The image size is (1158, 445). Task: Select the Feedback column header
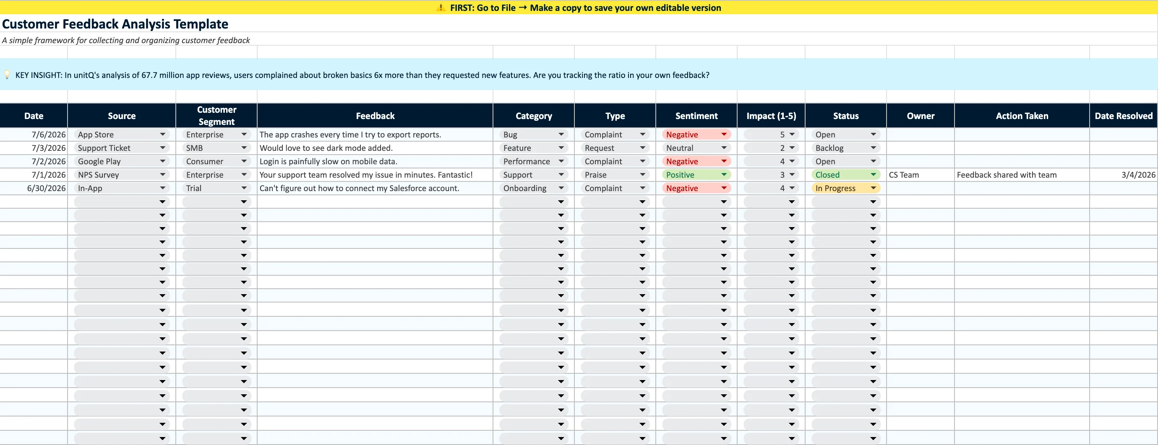375,116
